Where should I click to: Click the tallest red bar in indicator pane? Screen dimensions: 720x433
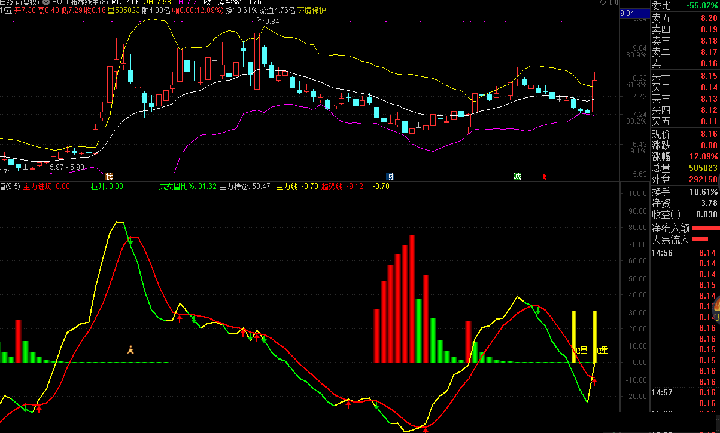pyautogui.click(x=412, y=299)
